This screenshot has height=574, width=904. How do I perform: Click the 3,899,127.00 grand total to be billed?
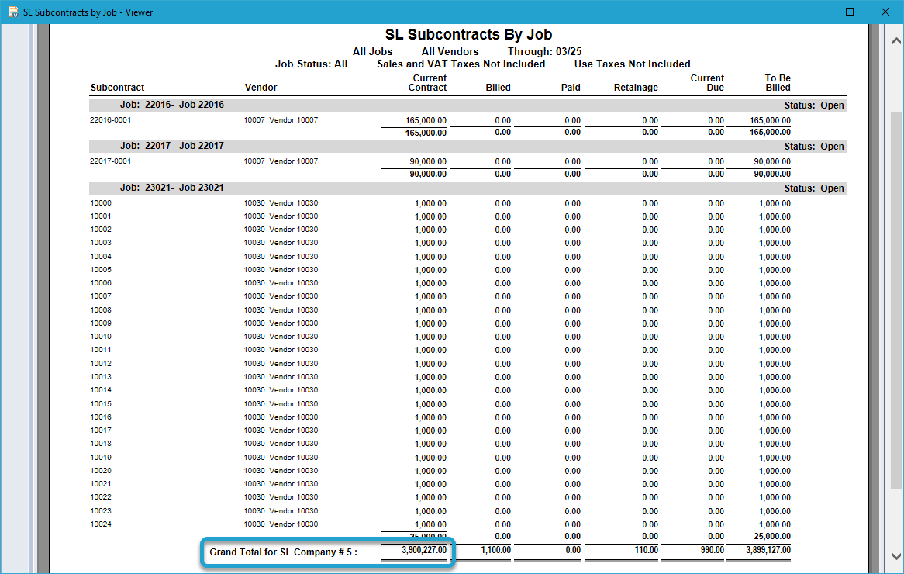pyautogui.click(x=768, y=551)
